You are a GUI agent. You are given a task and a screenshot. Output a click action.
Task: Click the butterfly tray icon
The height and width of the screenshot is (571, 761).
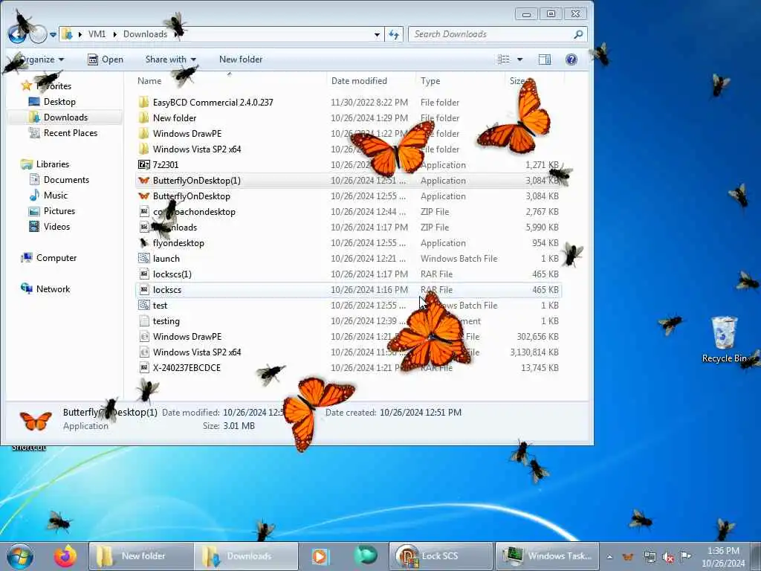(628, 557)
